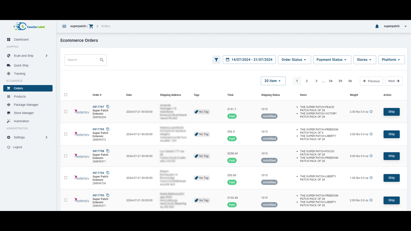The width and height of the screenshot is (411, 231).
Task: Copy order number #817758
Action: coord(108,151)
